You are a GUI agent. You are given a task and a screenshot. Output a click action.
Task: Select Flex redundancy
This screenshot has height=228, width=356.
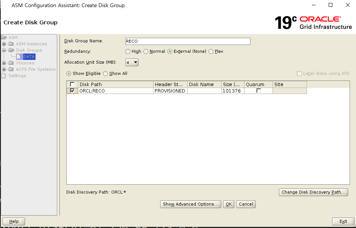click(x=211, y=52)
